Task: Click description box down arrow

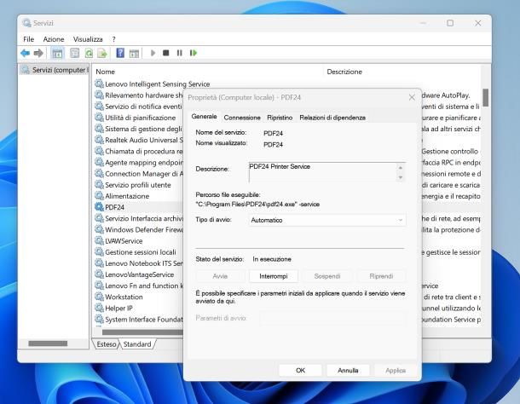Action: pos(401,177)
